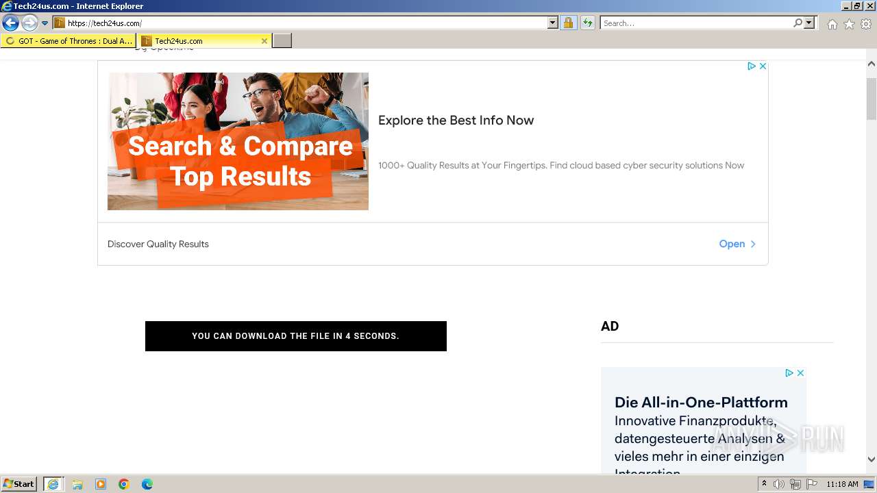This screenshot has height=493, width=877.
Task: Click the 11:18 AM clock
Action: [842, 484]
